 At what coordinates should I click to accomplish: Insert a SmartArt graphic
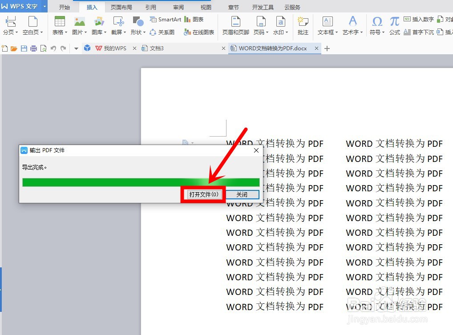[165, 19]
